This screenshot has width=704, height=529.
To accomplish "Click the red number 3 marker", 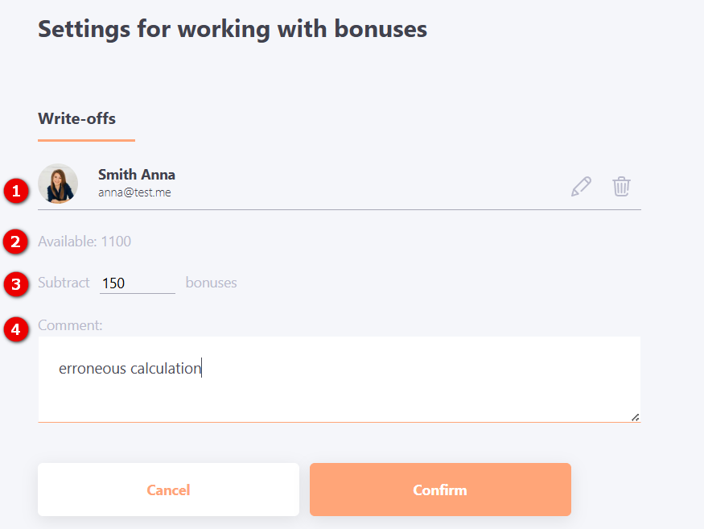I will pos(14,283).
